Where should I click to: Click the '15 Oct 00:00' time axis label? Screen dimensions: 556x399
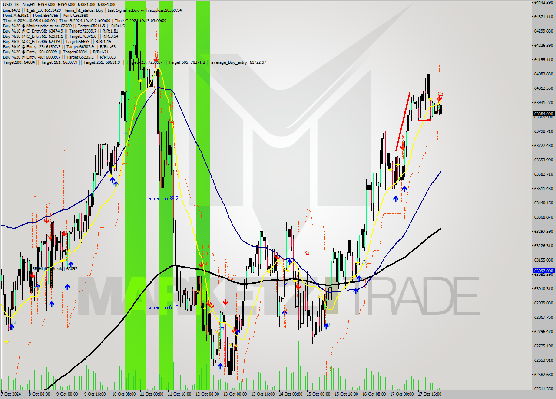pos(318,394)
